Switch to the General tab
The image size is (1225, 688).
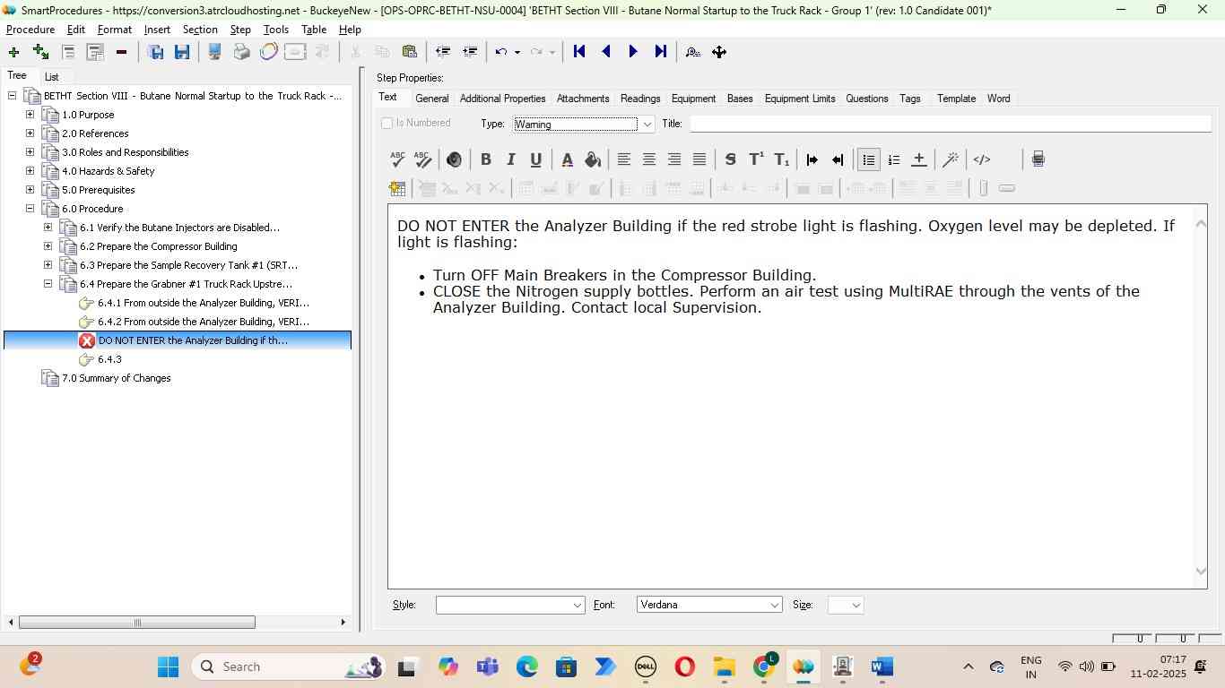click(432, 99)
